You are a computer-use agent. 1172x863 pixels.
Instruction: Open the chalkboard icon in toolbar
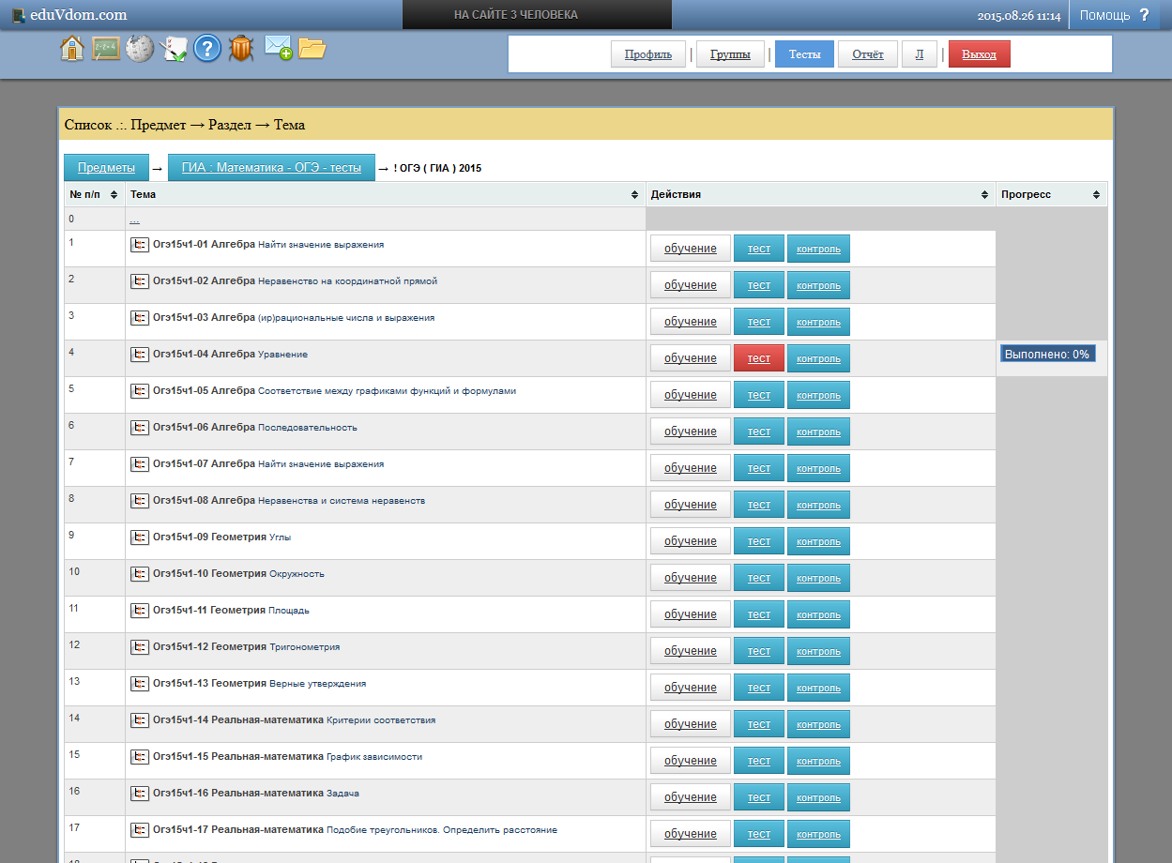[x=106, y=48]
